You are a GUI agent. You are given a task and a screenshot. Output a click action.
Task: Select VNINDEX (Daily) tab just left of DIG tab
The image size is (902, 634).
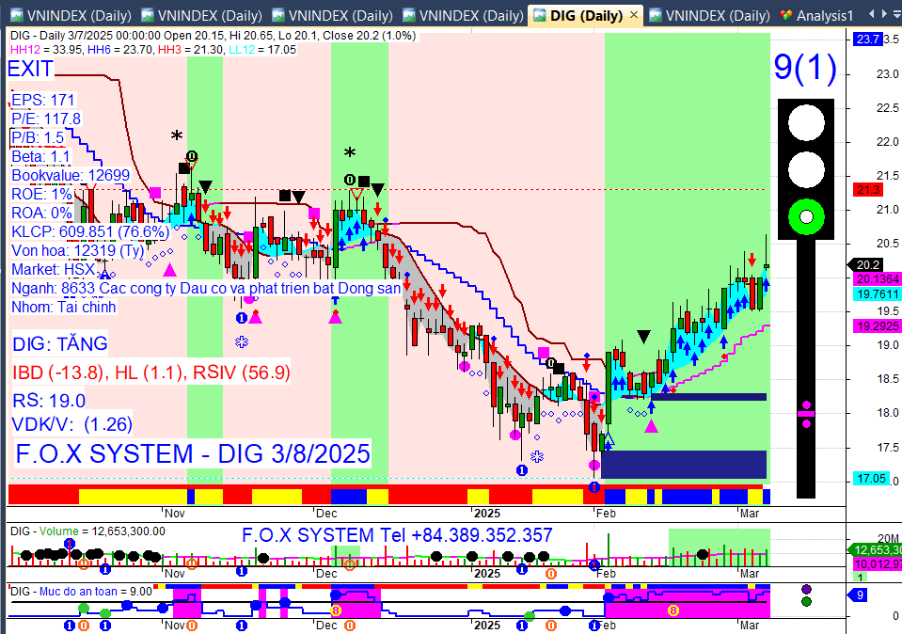pos(465,16)
